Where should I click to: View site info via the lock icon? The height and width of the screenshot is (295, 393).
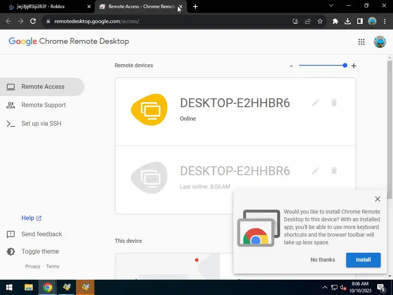coord(48,22)
